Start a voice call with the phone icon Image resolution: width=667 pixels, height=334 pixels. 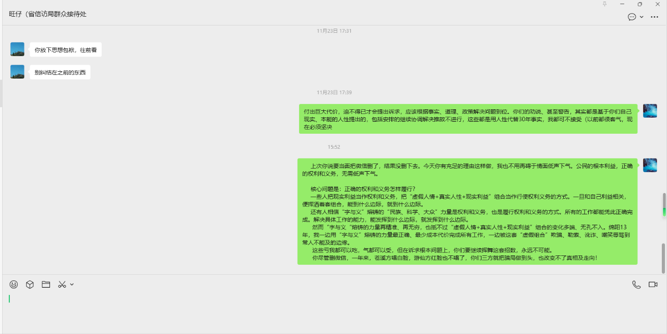tap(636, 284)
